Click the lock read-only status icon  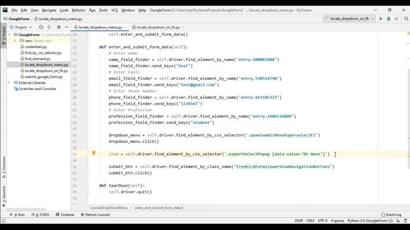(398, 220)
